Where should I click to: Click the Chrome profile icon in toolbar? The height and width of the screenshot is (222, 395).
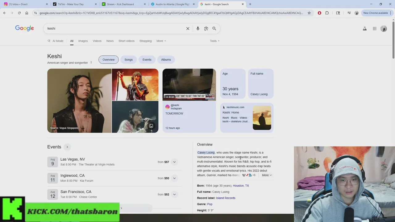coord(356,13)
